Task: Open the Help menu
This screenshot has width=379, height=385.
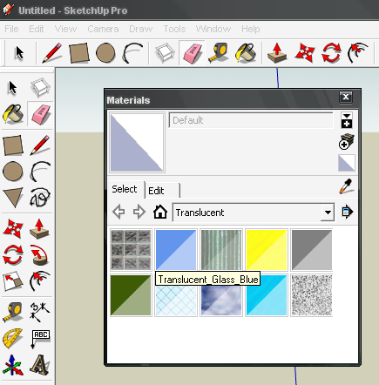Action: (251, 29)
